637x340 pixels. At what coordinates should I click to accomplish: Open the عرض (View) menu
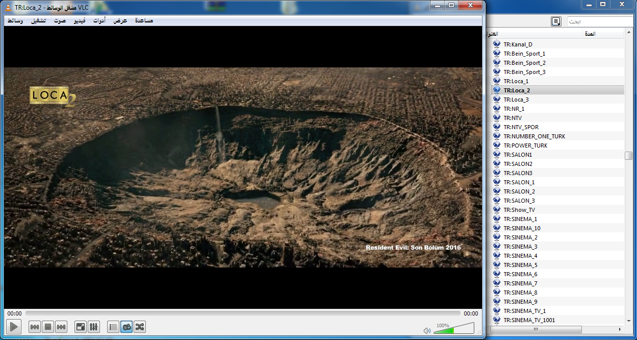tap(120, 21)
